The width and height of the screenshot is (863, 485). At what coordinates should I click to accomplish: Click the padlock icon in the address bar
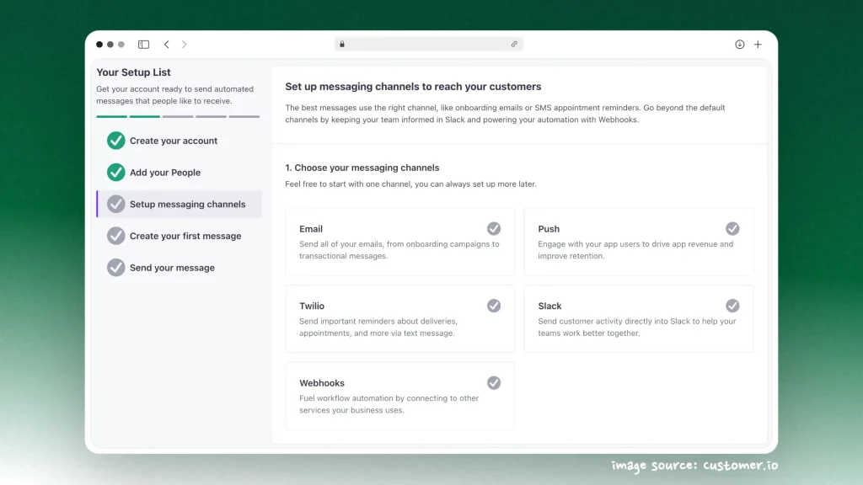point(342,44)
